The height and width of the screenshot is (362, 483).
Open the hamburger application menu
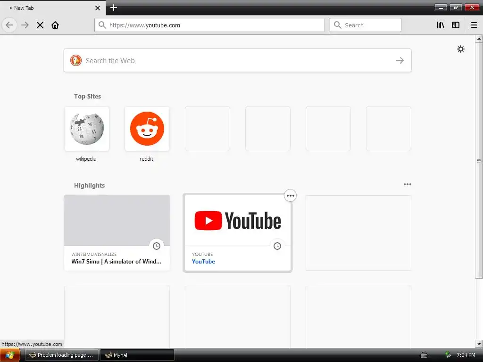coord(474,25)
